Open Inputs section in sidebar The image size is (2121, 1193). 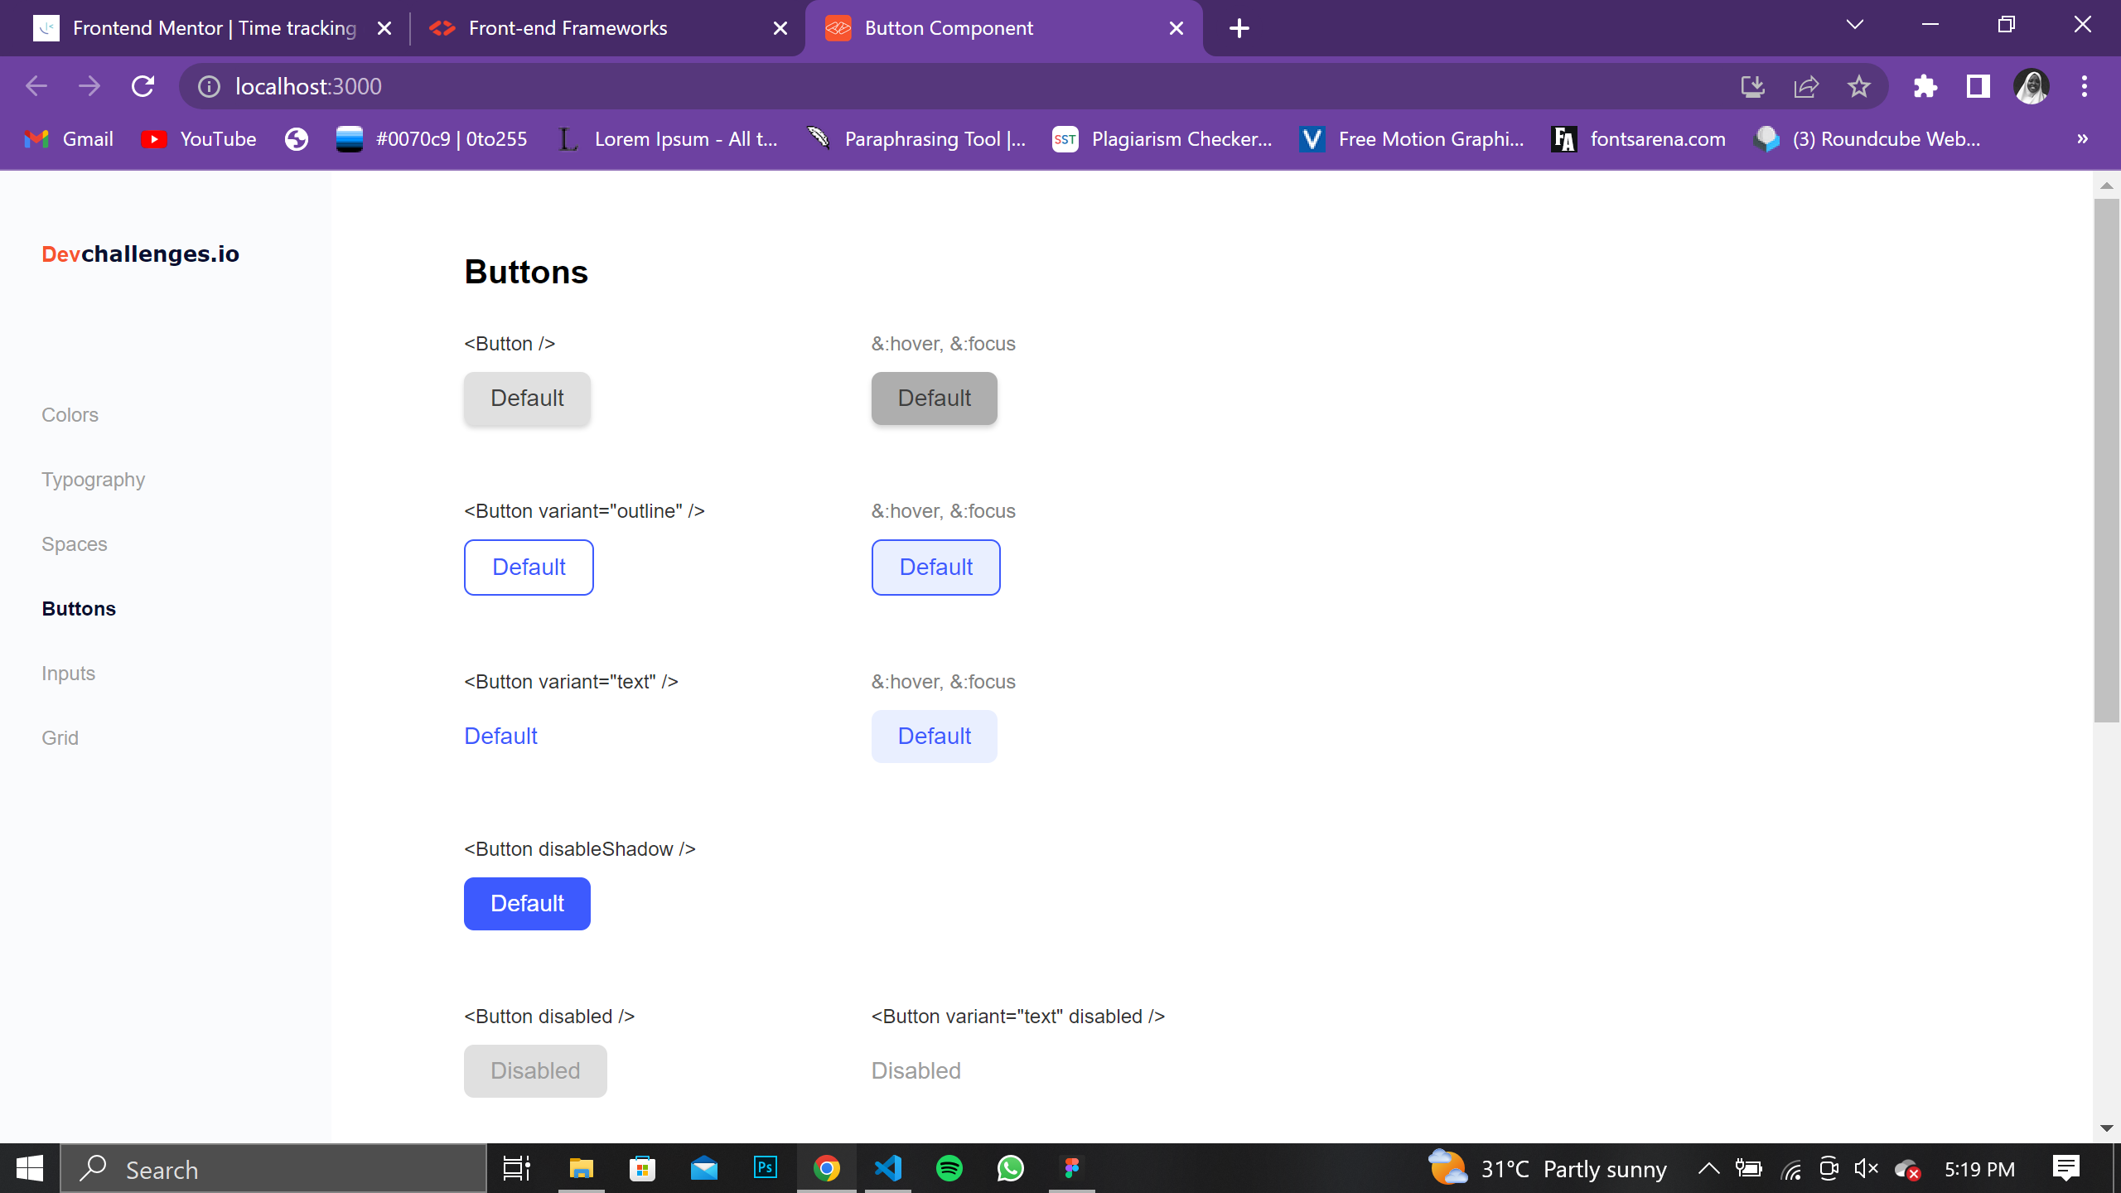tap(68, 674)
